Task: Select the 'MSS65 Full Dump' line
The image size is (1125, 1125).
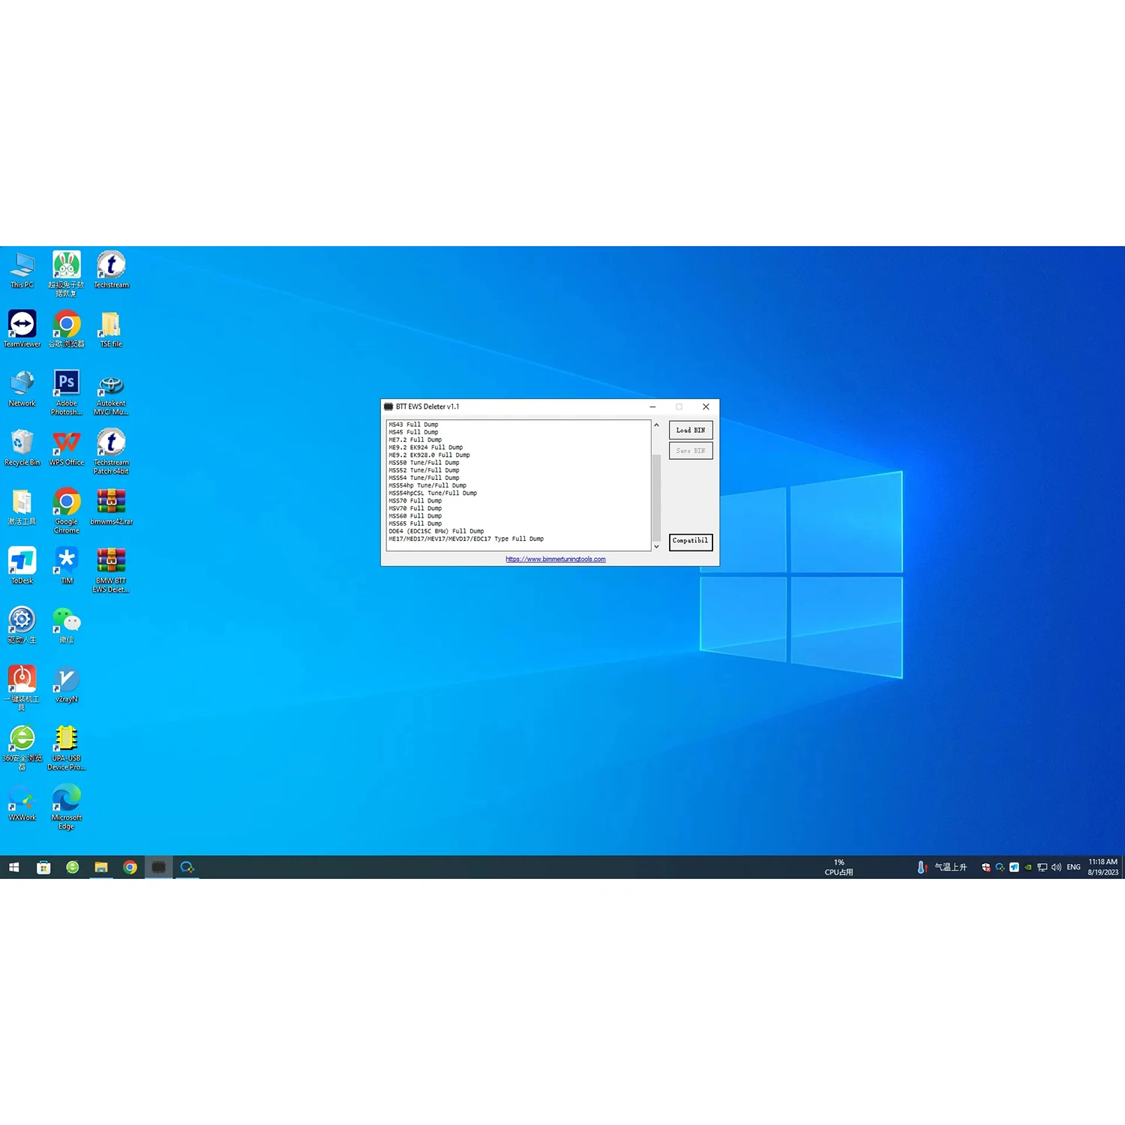Action: [415, 523]
